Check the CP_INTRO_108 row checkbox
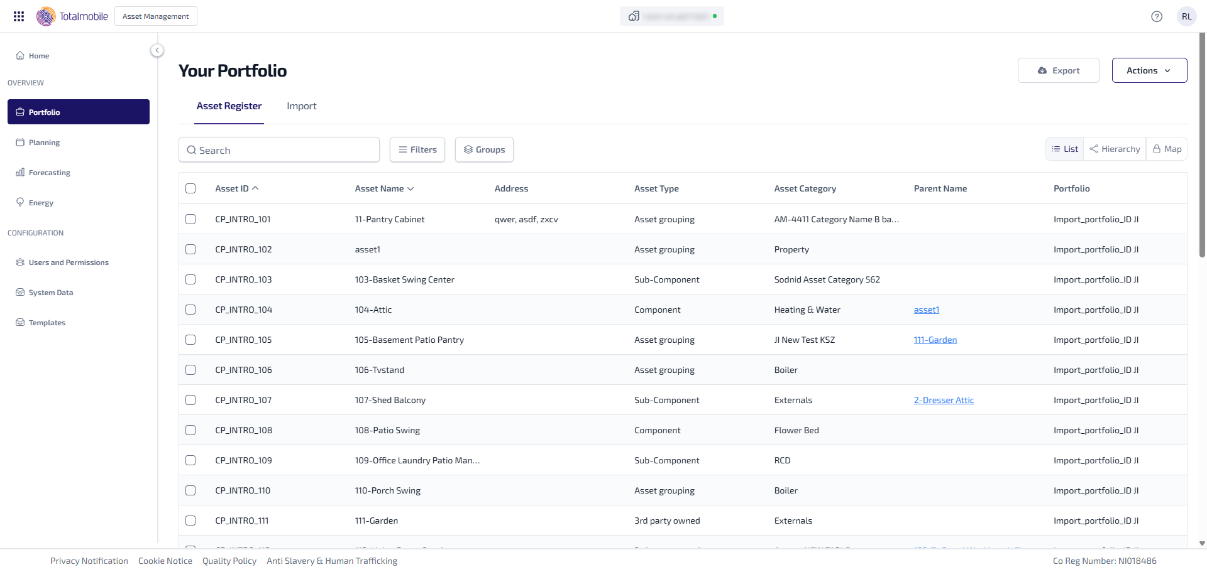This screenshot has height=572, width=1207. click(x=190, y=430)
